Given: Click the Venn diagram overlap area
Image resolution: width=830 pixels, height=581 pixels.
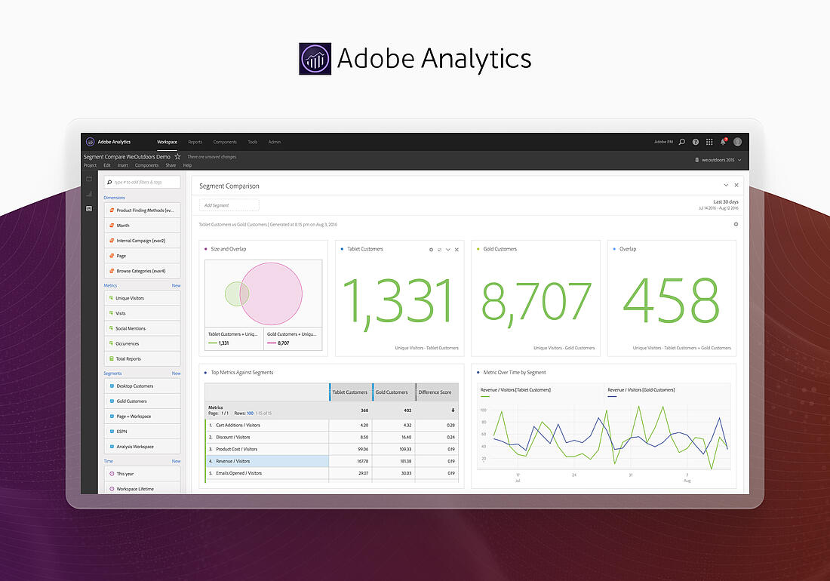Looking at the screenshot, I should (244, 294).
